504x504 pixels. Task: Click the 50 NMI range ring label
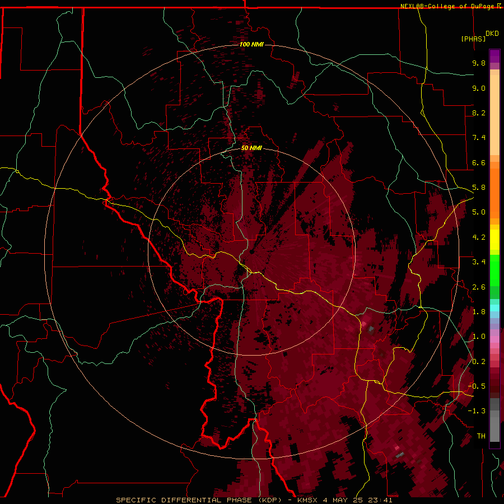pos(251,148)
